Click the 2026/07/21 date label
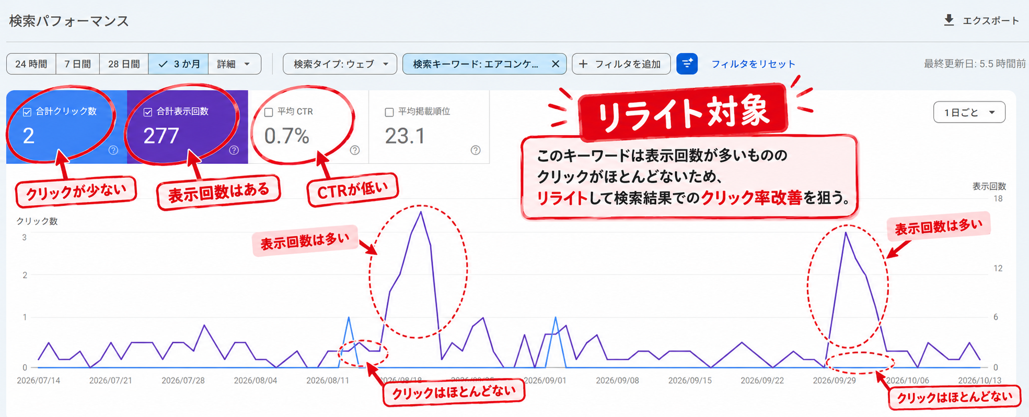Viewport: 1029px width, 417px height. click(x=111, y=380)
